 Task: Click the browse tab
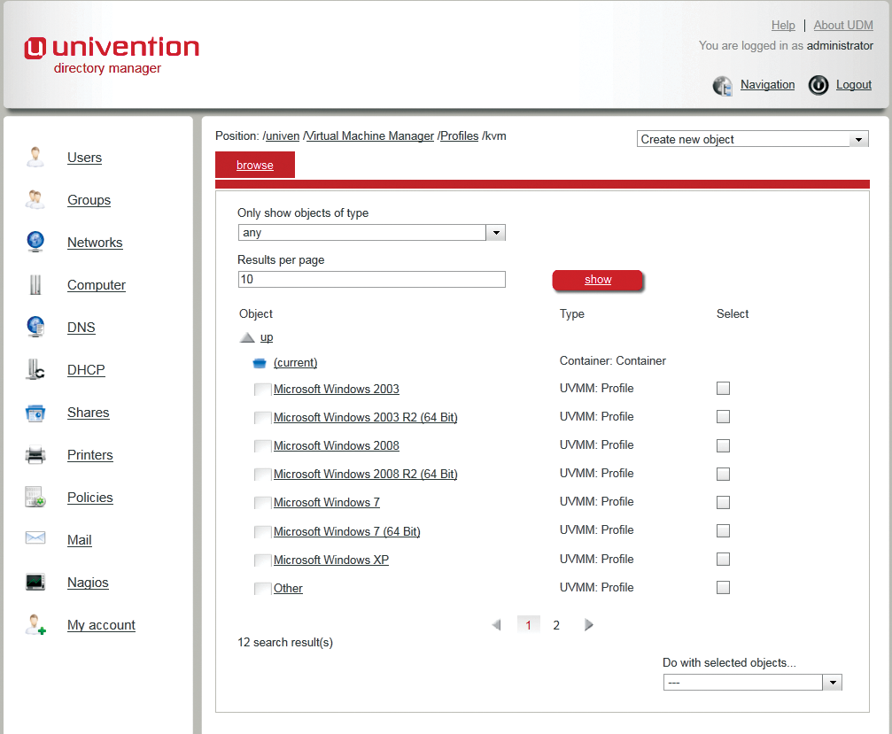254,165
